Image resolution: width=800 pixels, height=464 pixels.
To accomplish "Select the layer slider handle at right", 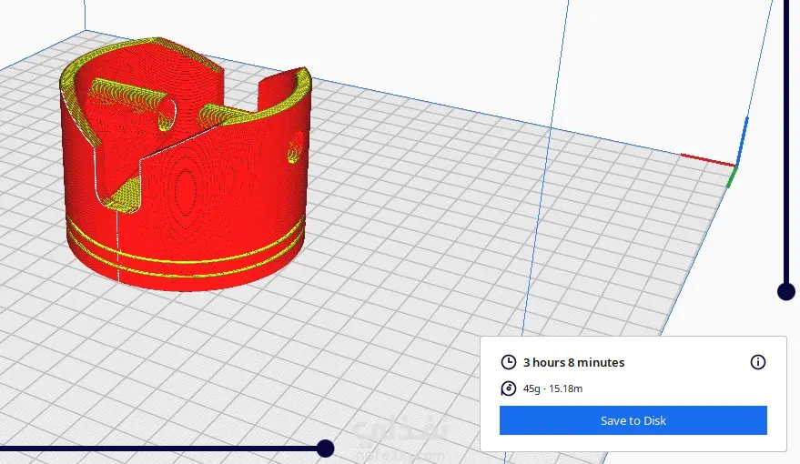I will point(786,292).
